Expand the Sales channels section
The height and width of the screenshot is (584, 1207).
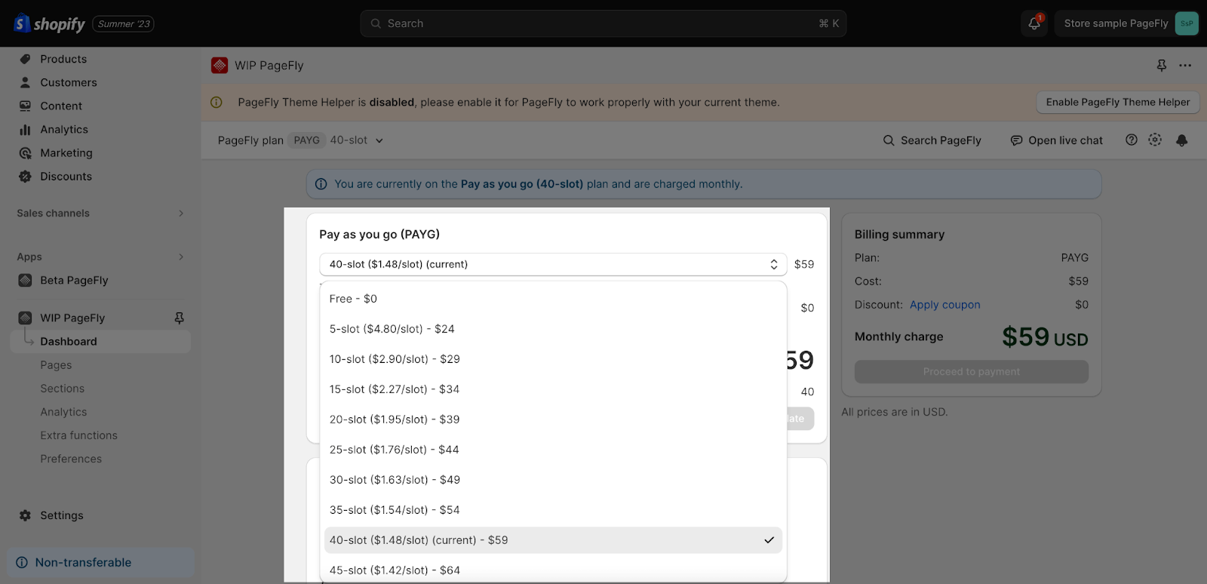tap(181, 214)
